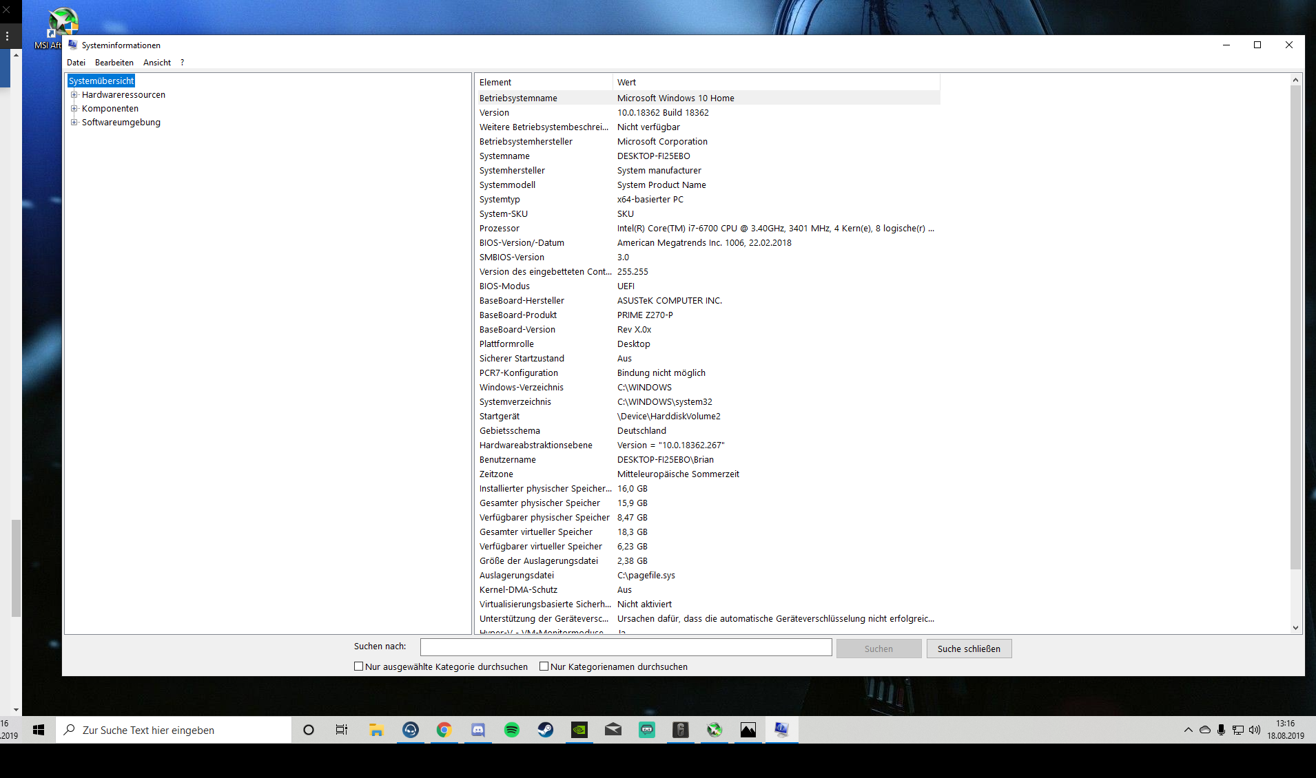
Task: Select the Systemname row
Action: tap(708, 156)
